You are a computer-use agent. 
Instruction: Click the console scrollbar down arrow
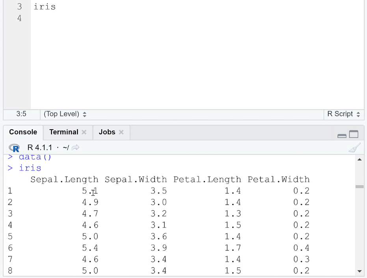point(360,271)
